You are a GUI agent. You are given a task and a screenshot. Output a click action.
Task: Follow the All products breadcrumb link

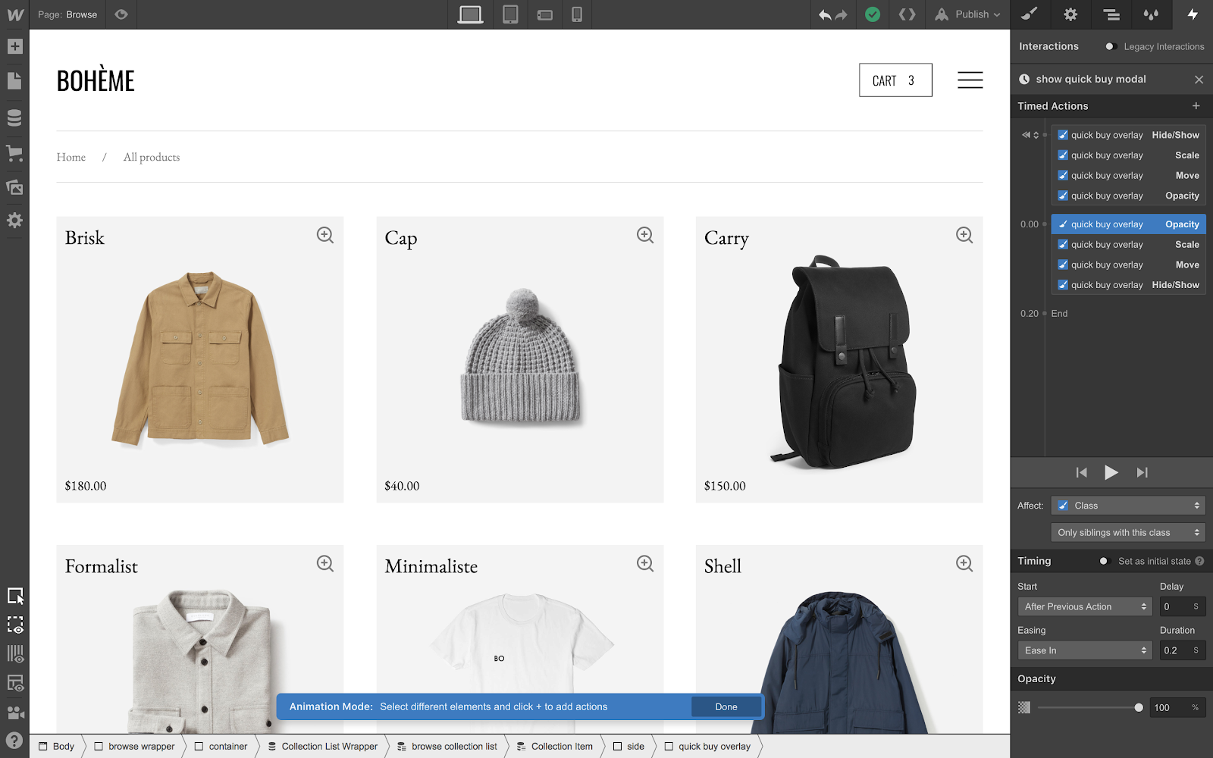tap(152, 157)
